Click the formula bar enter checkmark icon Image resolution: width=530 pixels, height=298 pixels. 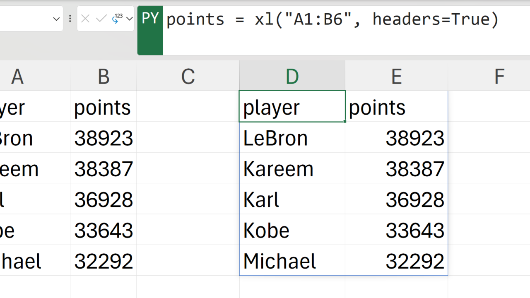click(101, 19)
